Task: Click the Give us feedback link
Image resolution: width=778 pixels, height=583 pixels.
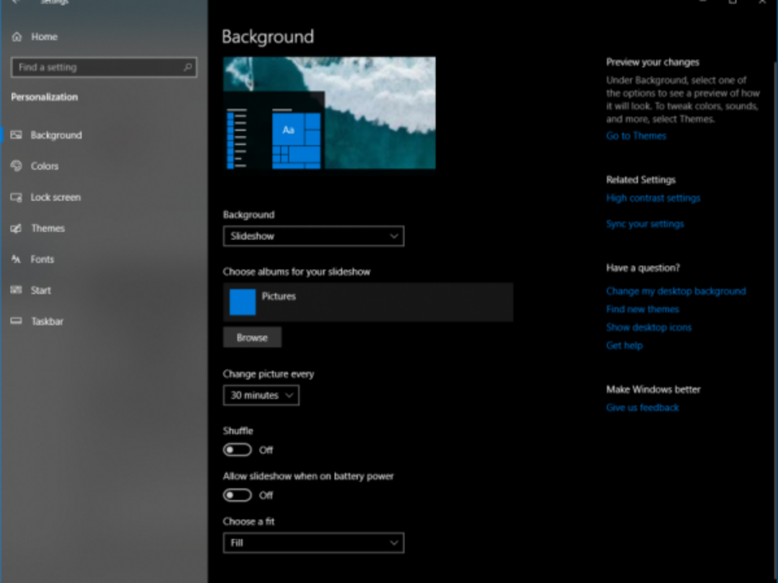Action: point(642,408)
